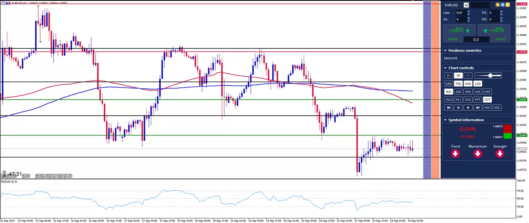Toggle the LDR button

[x=478, y=84]
